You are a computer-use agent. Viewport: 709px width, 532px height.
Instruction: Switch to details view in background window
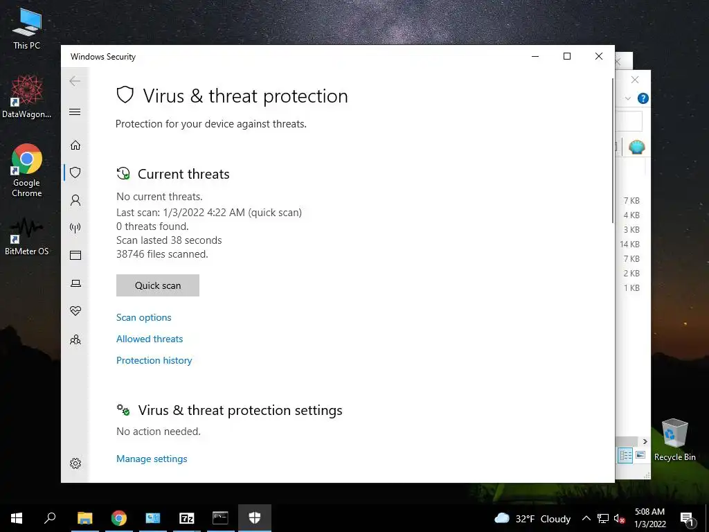tap(625, 456)
